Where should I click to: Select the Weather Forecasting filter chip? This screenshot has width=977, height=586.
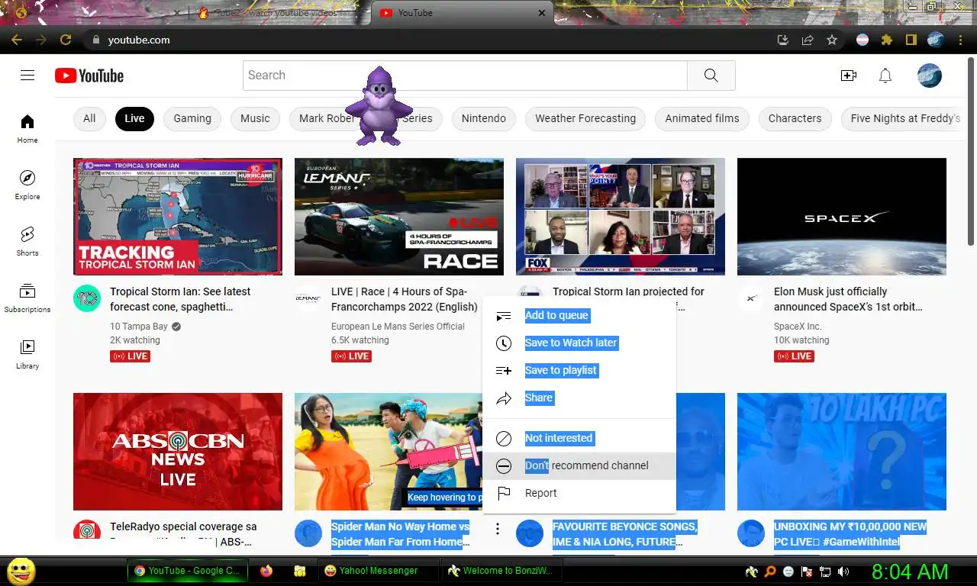pos(585,118)
